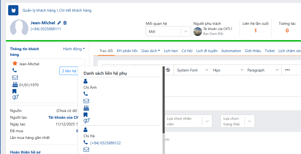Open the System Font dropdown
The width and height of the screenshot is (301, 154).
pos(192,70)
